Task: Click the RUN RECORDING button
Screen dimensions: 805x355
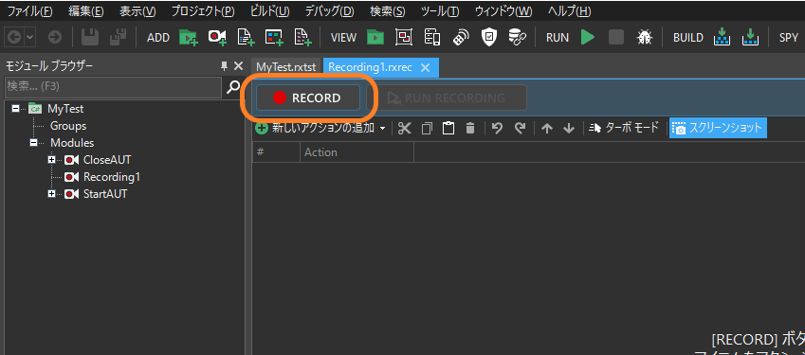Action: click(447, 98)
